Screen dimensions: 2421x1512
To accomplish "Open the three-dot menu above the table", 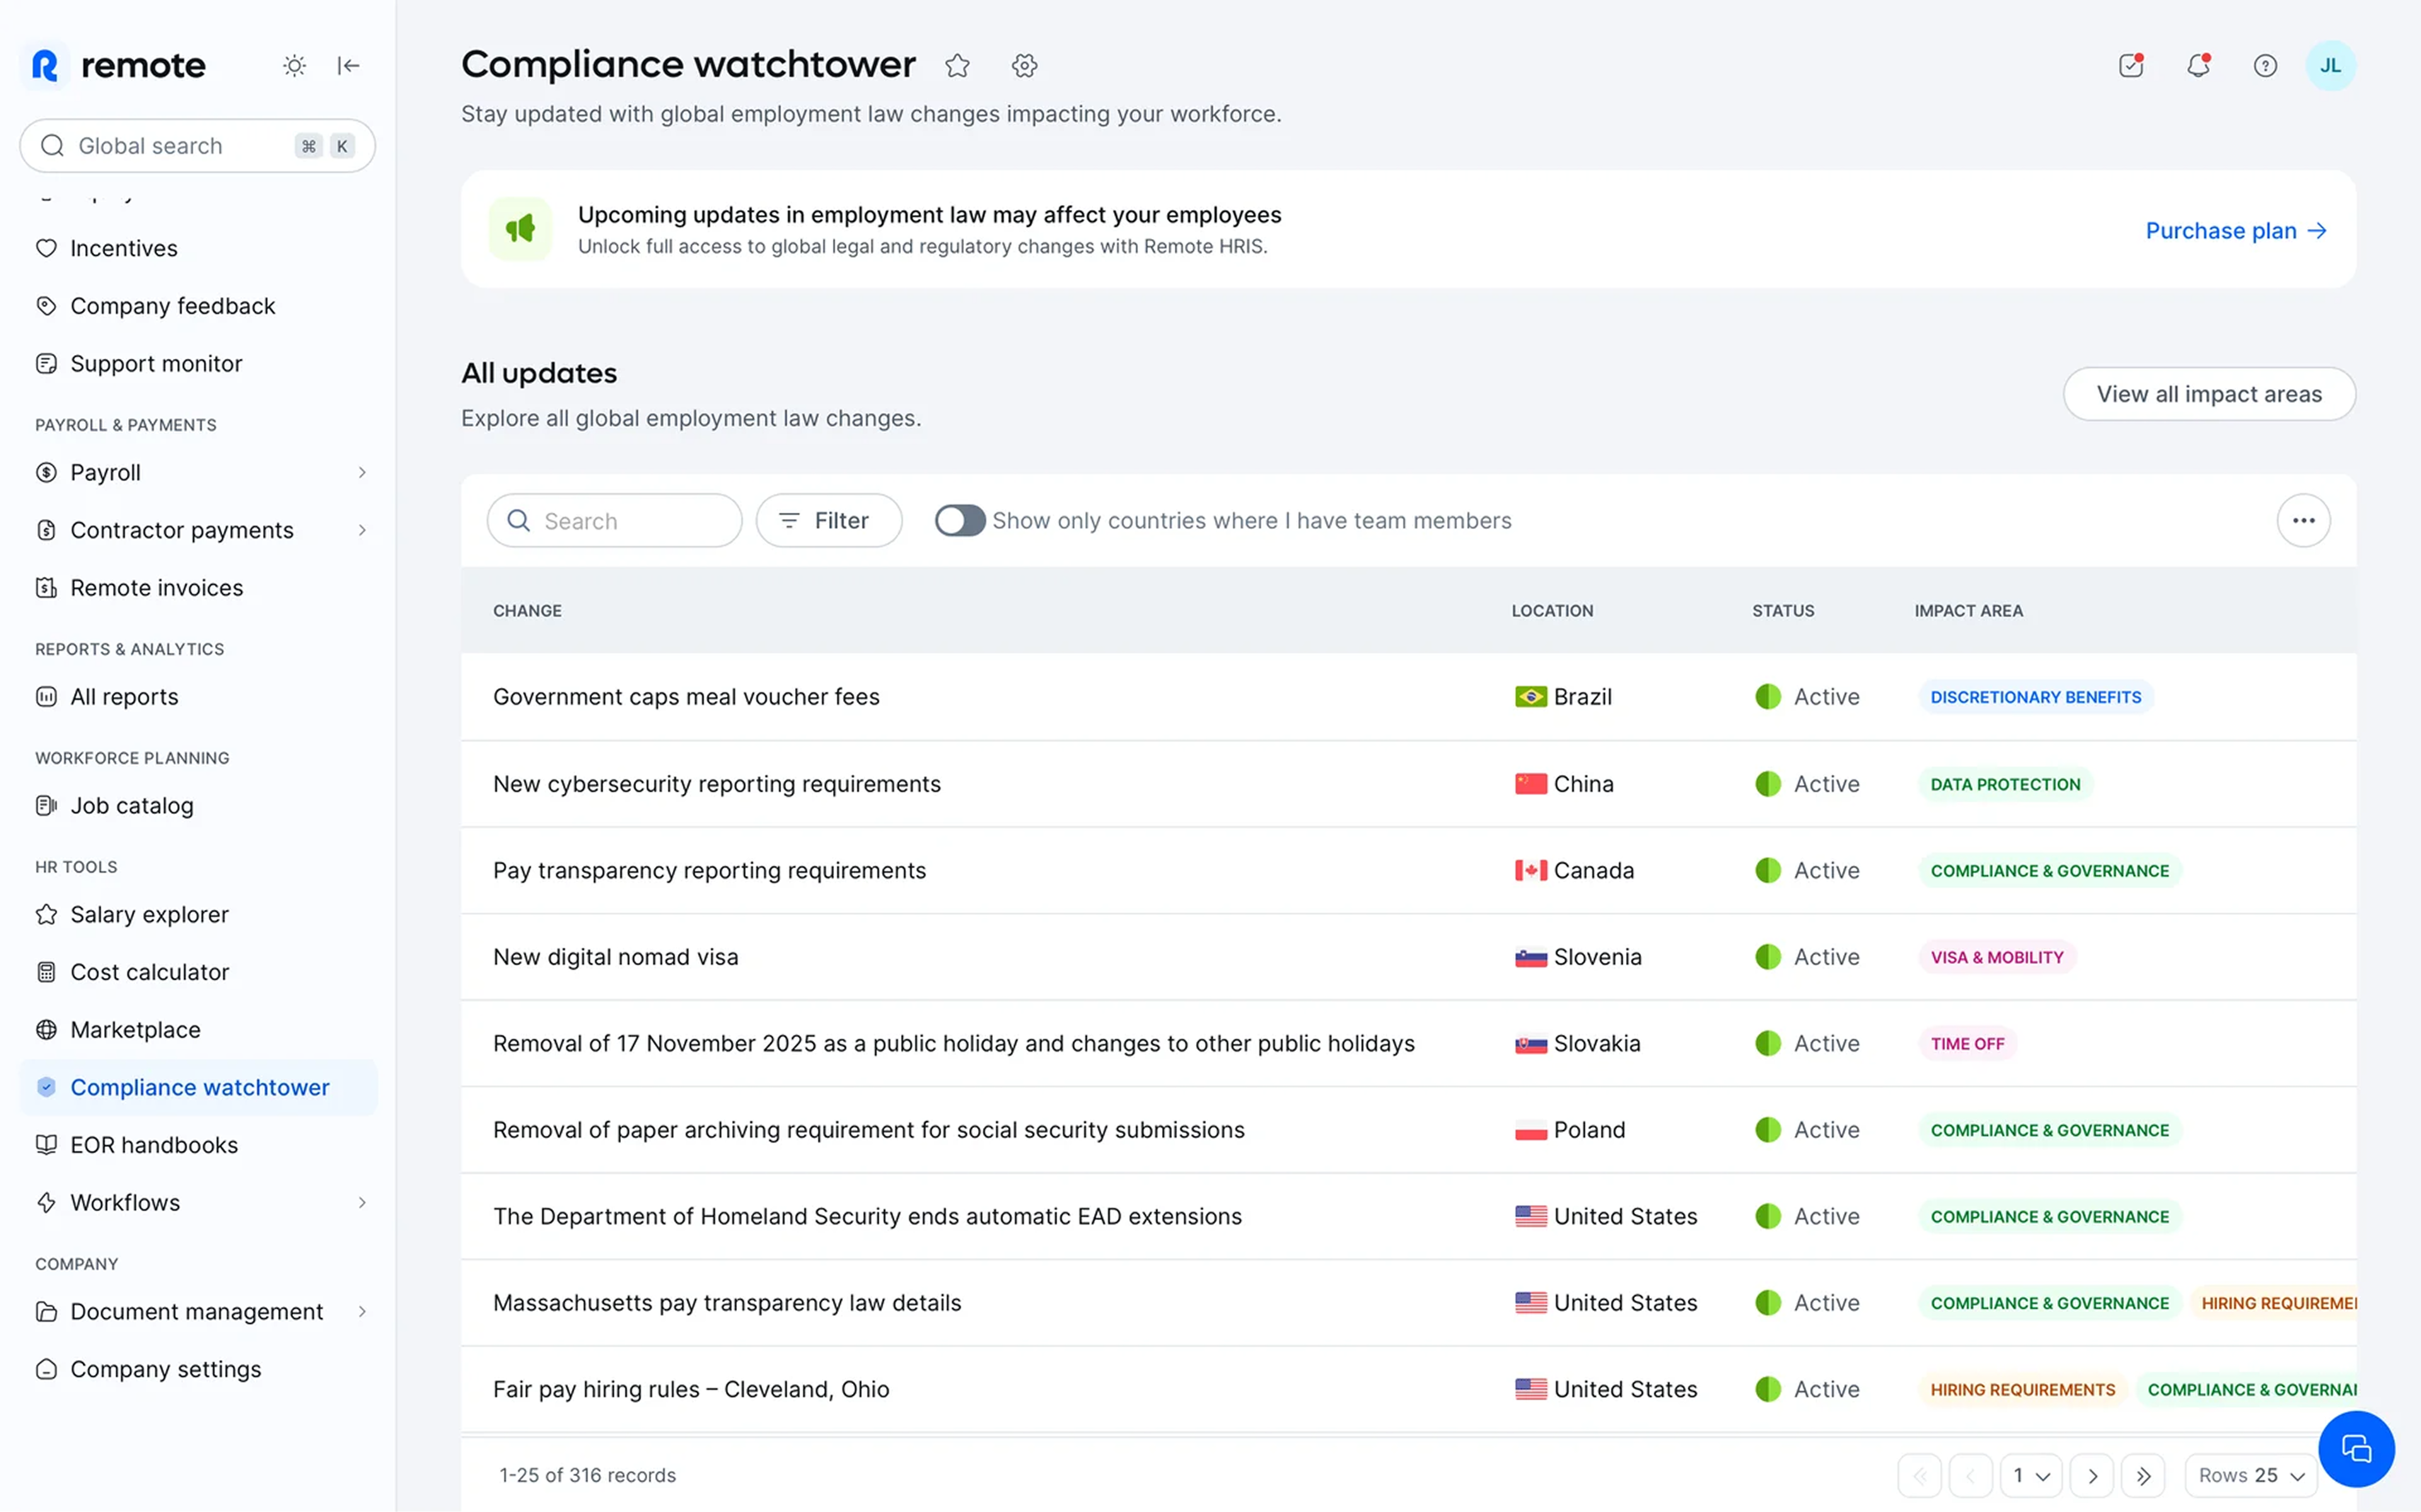I will [x=2303, y=520].
